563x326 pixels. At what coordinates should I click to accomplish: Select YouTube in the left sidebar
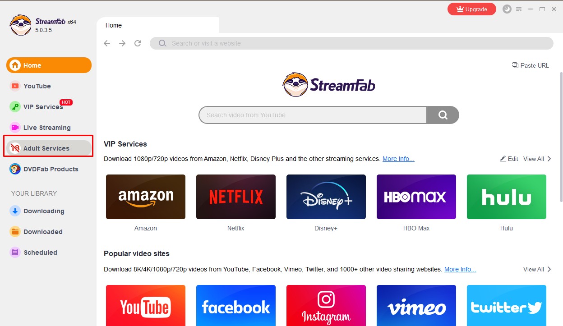tap(37, 86)
